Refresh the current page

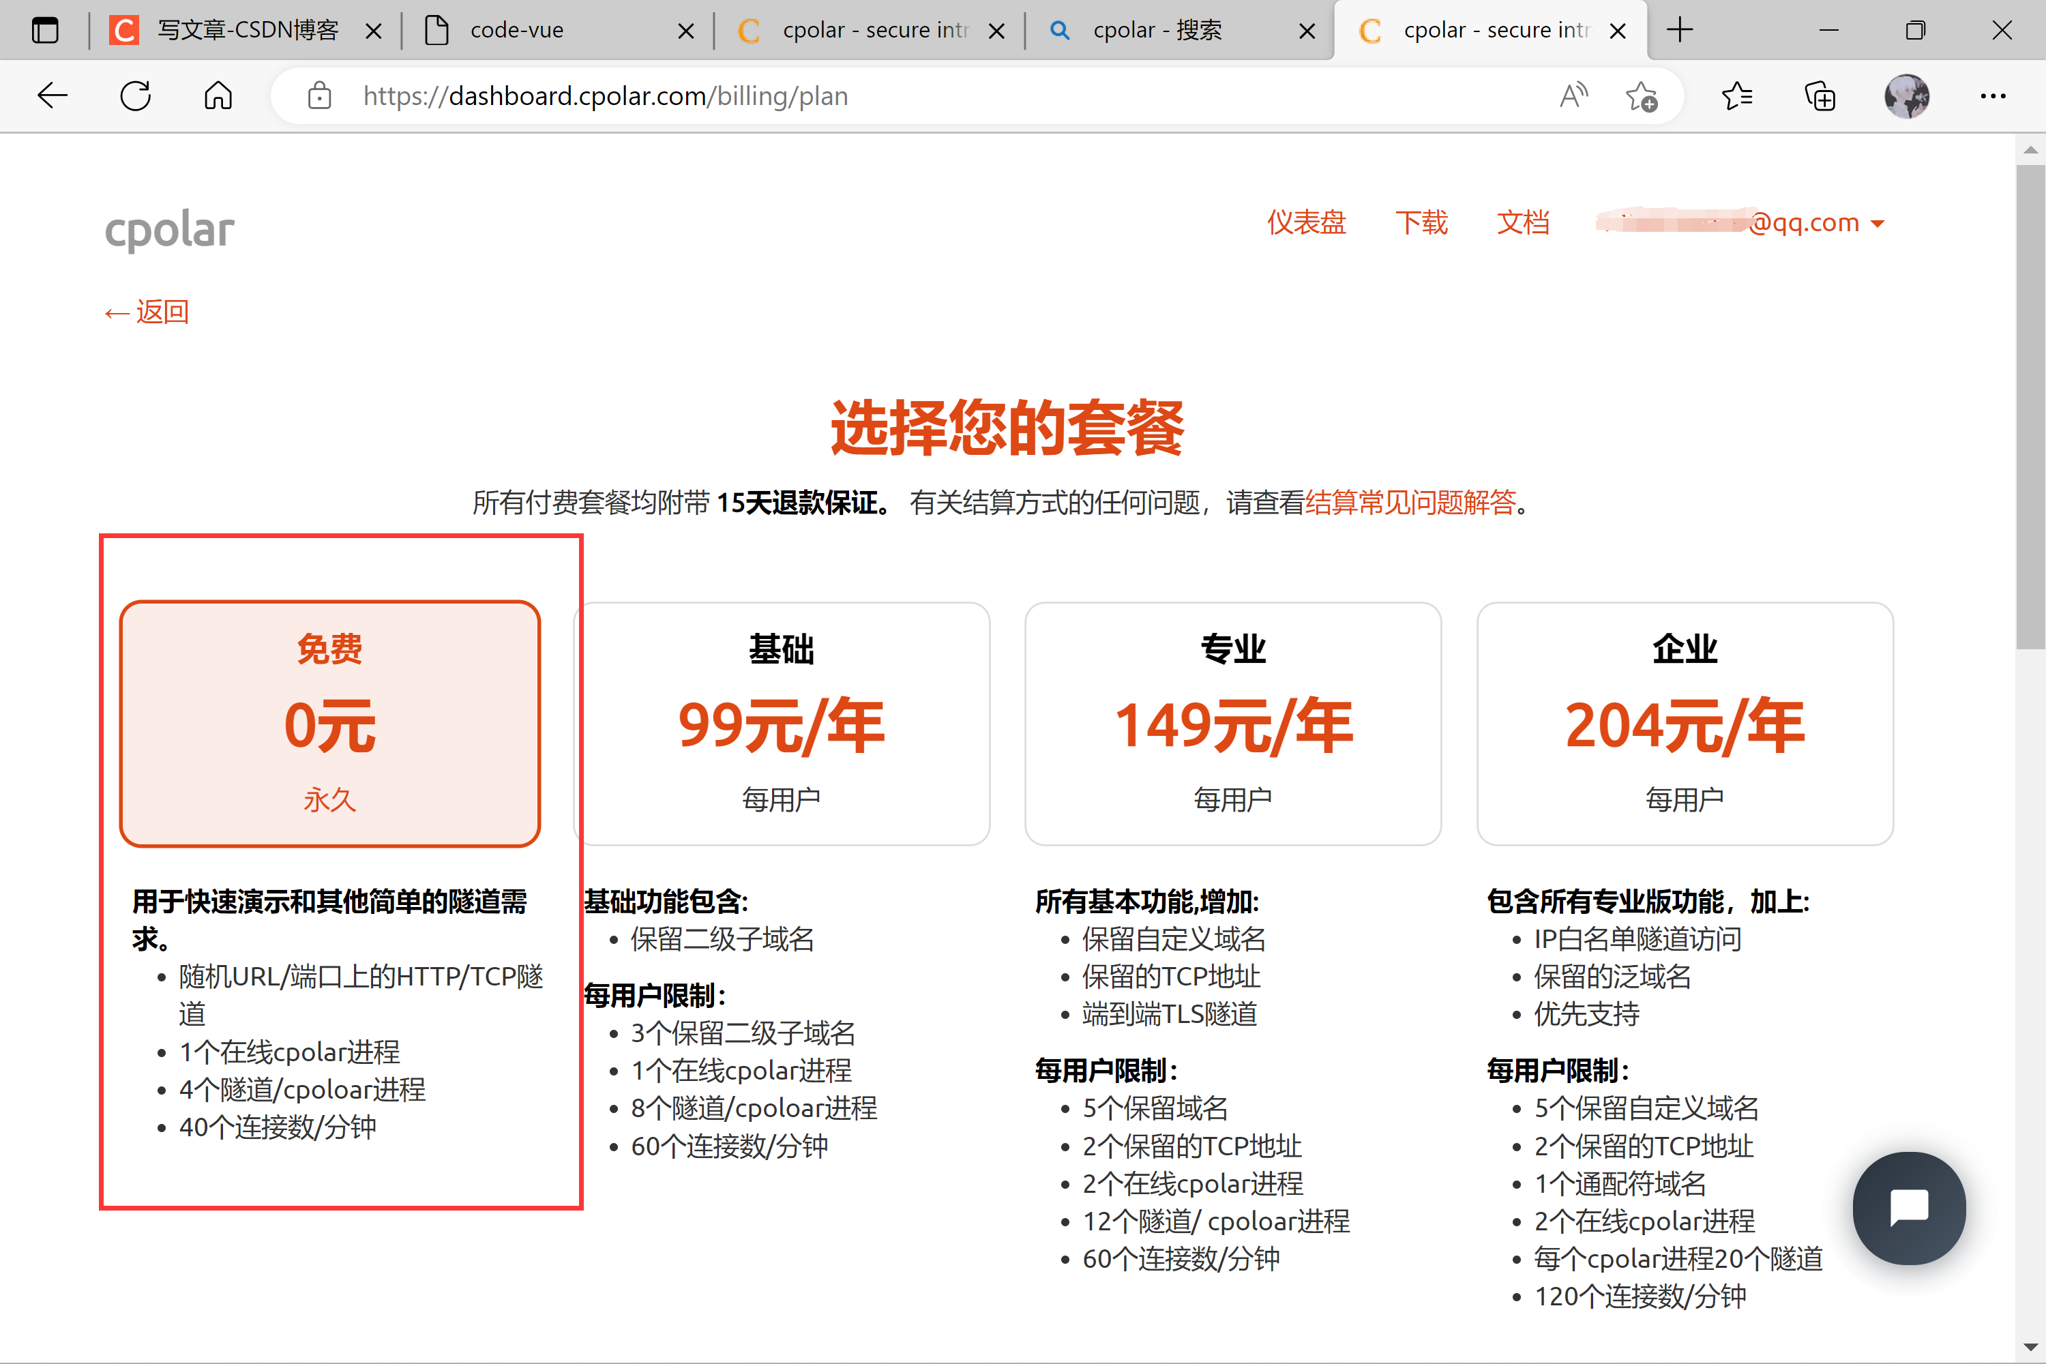coord(135,95)
